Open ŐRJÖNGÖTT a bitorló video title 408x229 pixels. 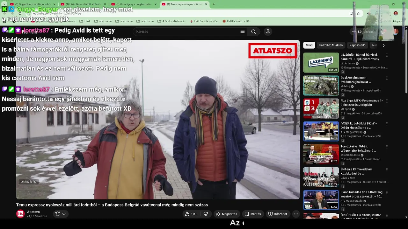pos(361,217)
